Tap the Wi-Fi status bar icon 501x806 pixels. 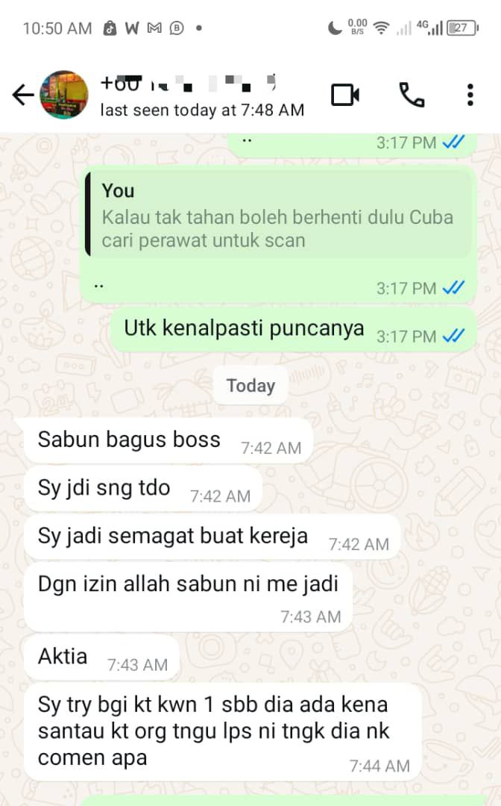(x=381, y=28)
